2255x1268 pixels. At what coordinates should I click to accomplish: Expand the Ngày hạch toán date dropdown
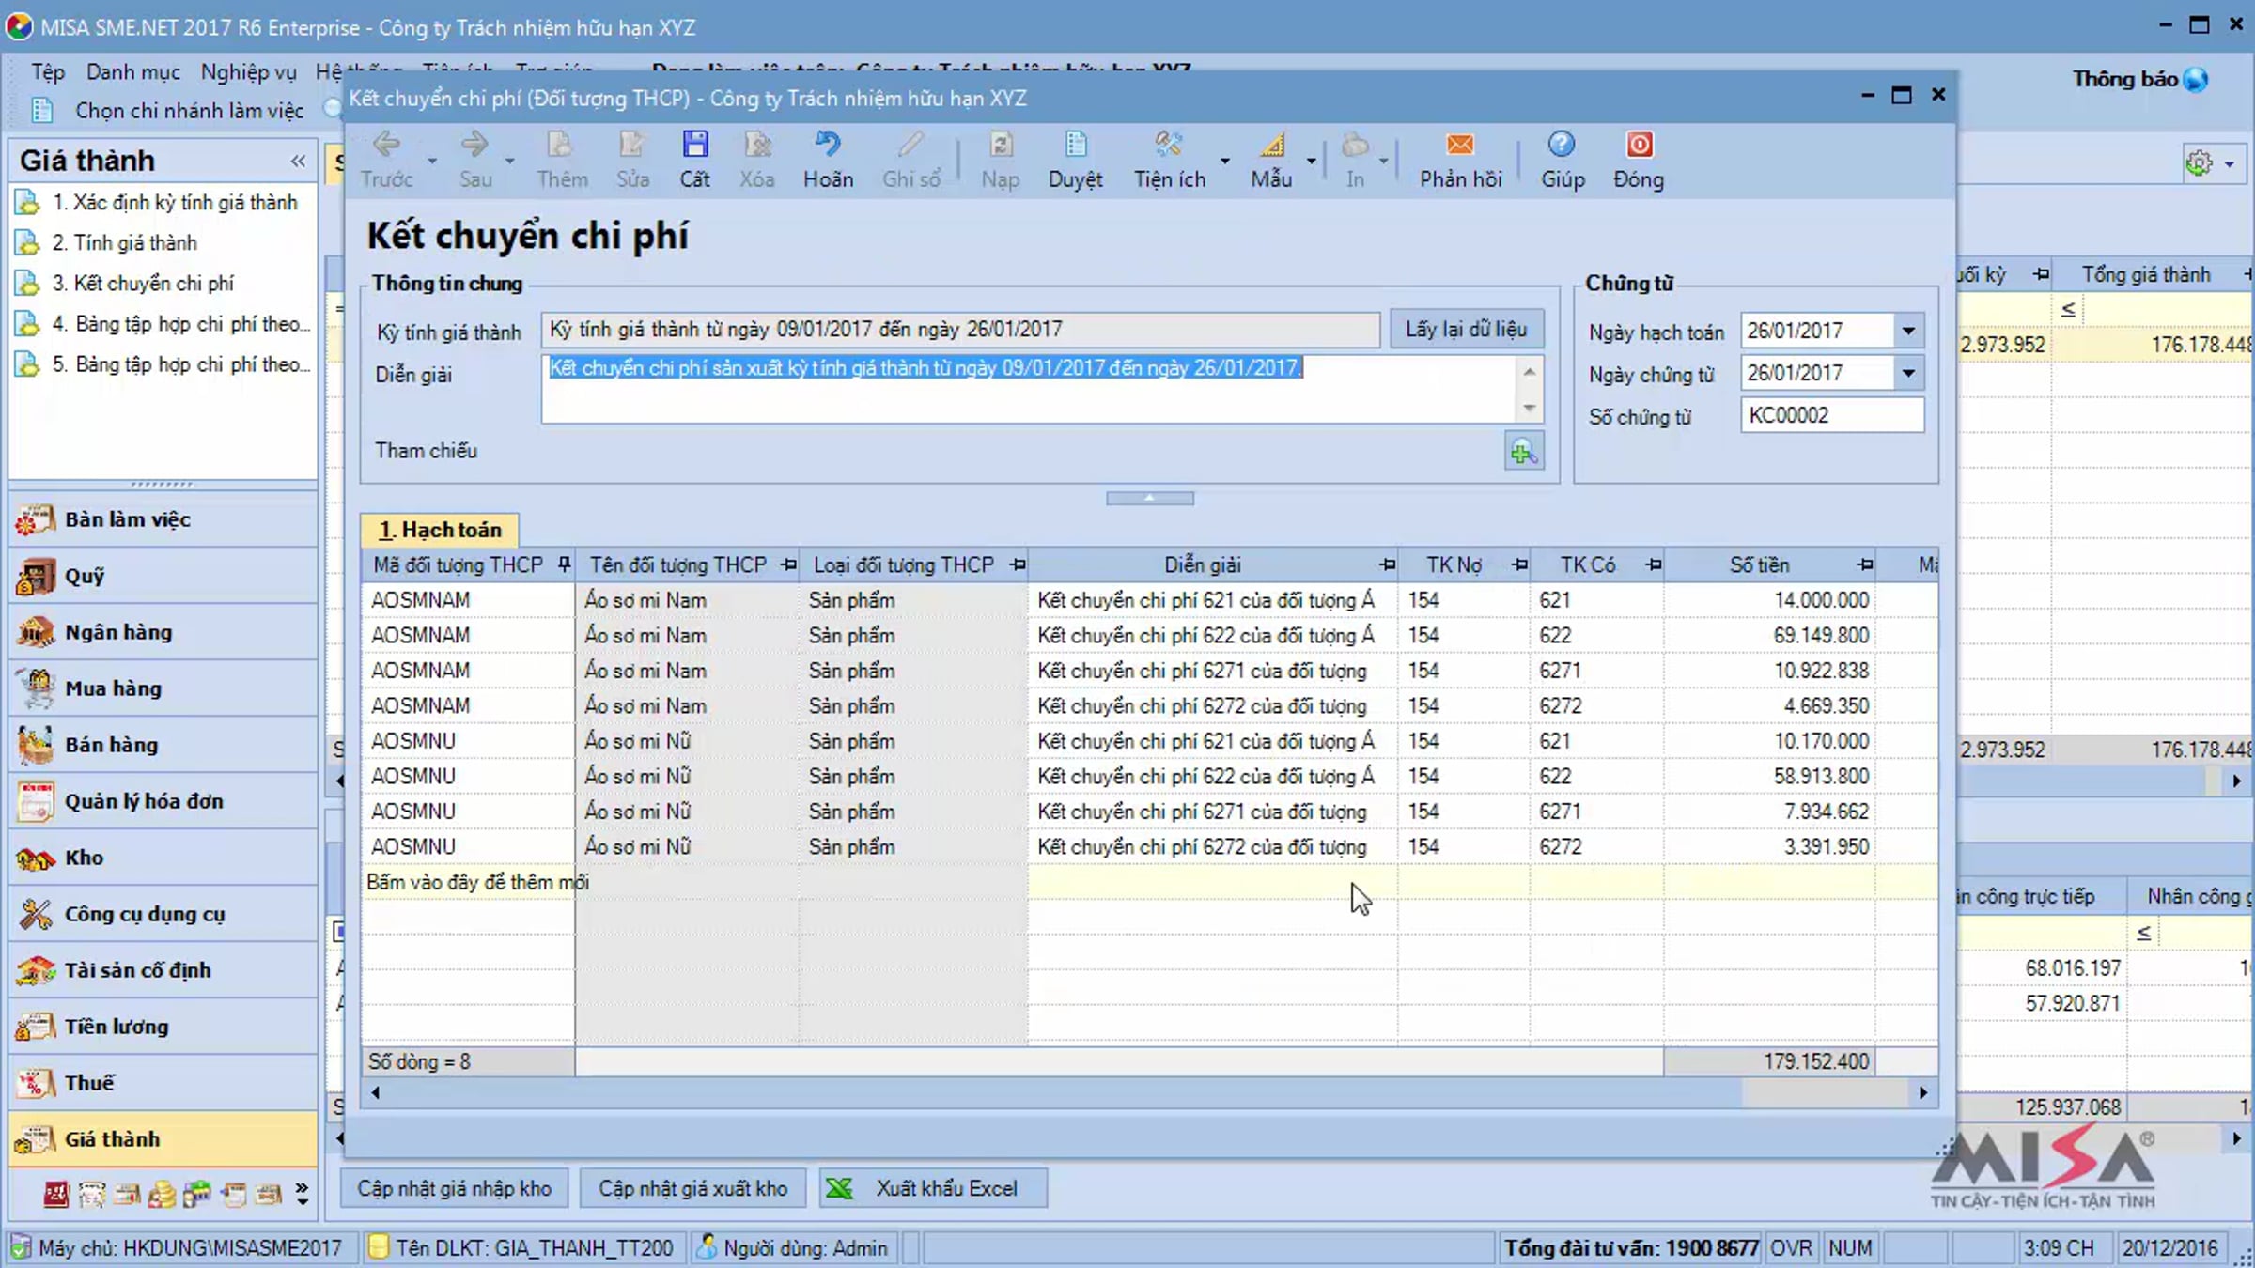coord(1908,331)
